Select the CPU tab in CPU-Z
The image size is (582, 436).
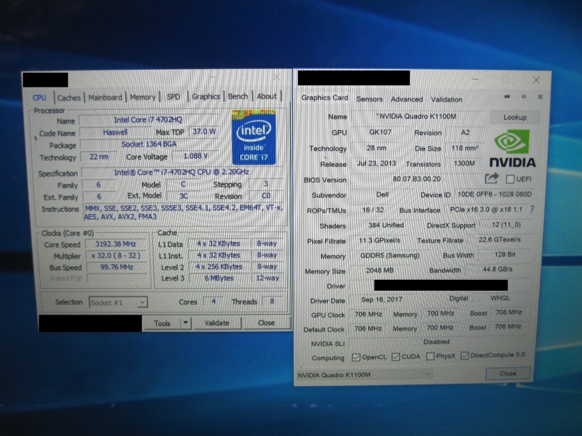tap(39, 98)
